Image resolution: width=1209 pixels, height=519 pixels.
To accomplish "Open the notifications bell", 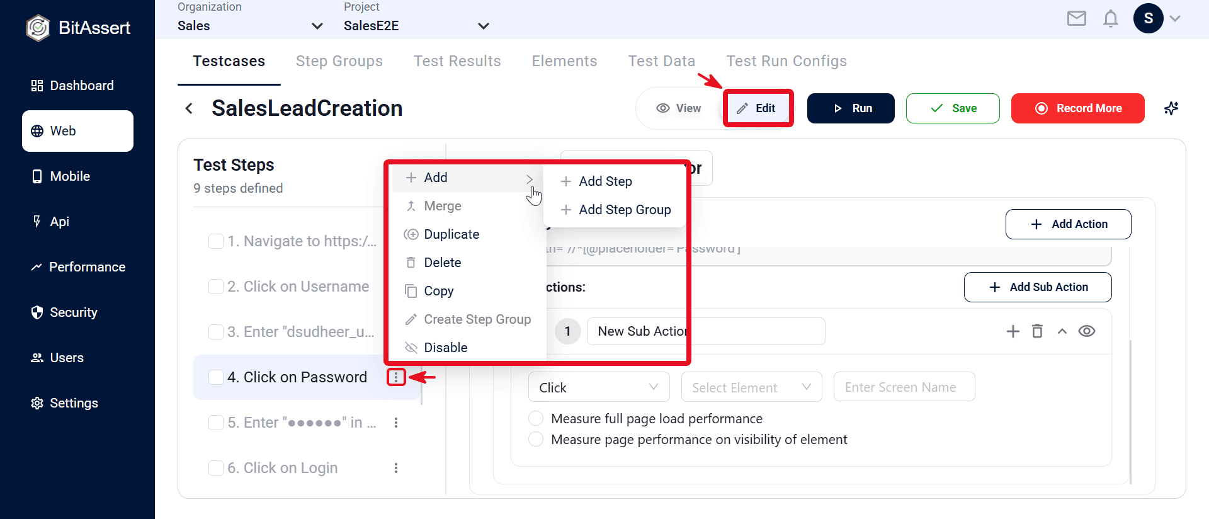I will click(1110, 18).
